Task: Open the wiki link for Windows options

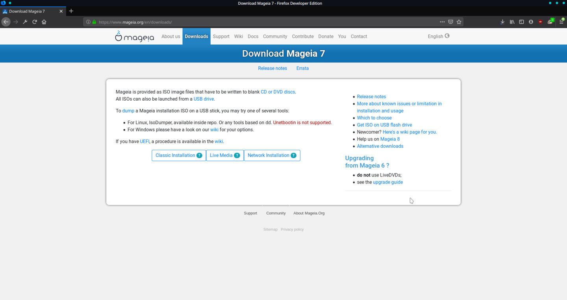Action: 214,129
